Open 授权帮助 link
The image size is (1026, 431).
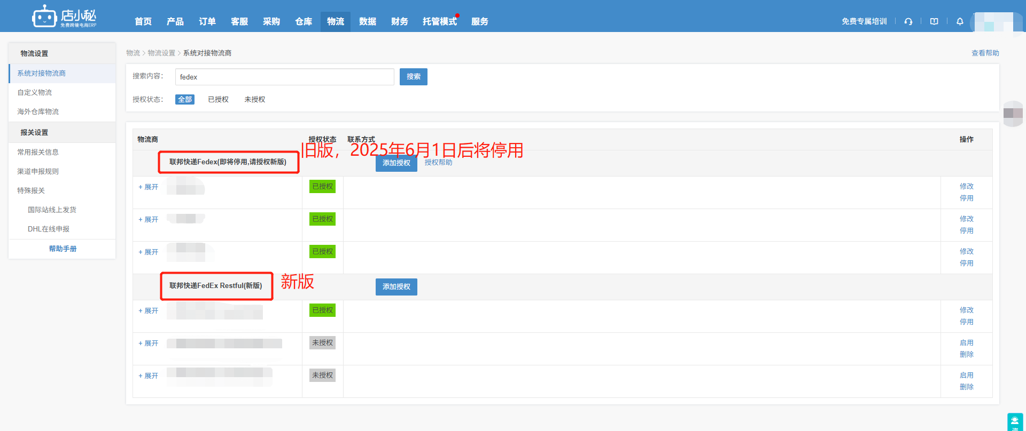tap(438, 163)
